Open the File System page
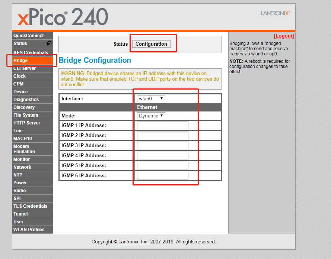The image size is (331, 259). coord(32,115)
